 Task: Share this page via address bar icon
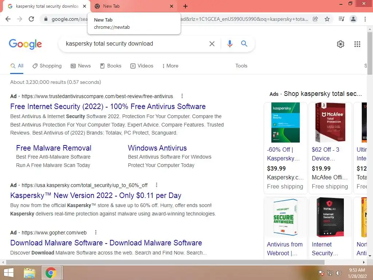[315, 19]
